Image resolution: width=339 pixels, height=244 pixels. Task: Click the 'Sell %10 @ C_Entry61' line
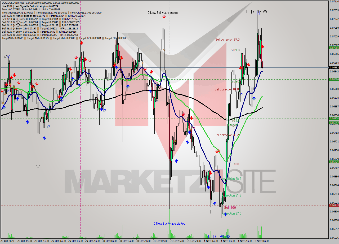point(41,22)
